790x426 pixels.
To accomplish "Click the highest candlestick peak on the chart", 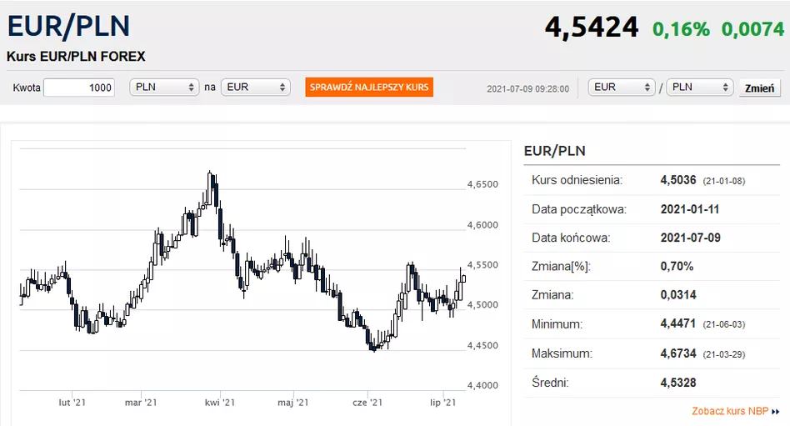I will 211,174.
